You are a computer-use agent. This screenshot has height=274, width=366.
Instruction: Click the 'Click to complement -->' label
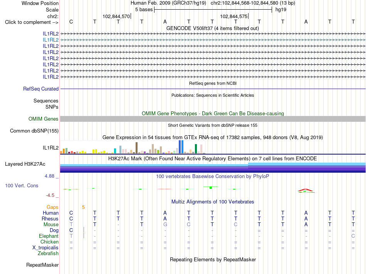click(32, 22)
